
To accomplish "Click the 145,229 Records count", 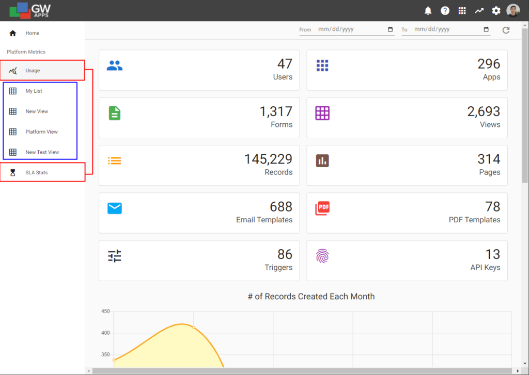I will (x=268, y=159).
